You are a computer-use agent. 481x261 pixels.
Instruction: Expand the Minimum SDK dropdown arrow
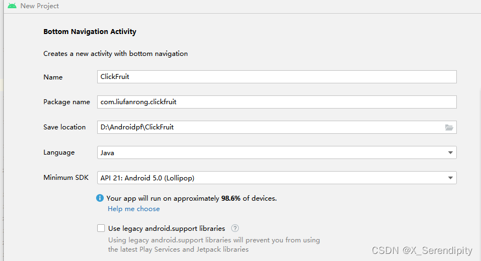click(450, 178)
